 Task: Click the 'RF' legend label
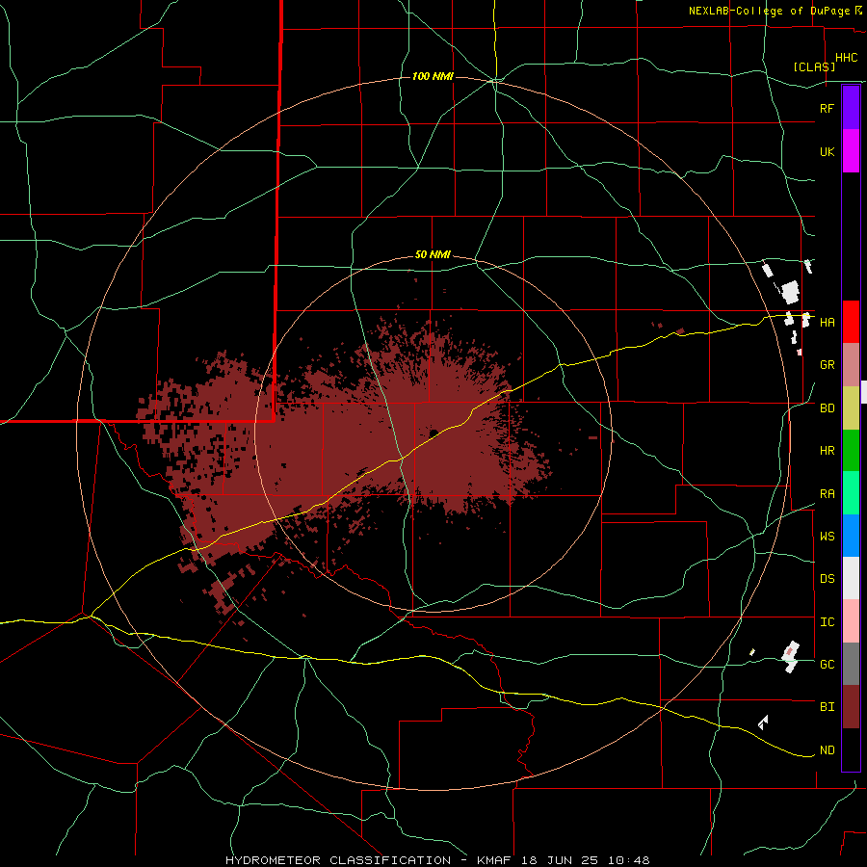pyautogui.click(x=827, y=108)
